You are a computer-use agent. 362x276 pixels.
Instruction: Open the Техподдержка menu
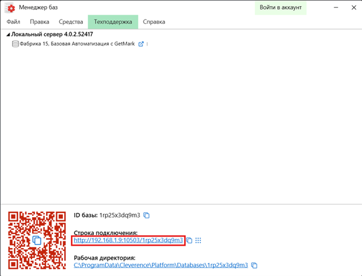point(113,22)
